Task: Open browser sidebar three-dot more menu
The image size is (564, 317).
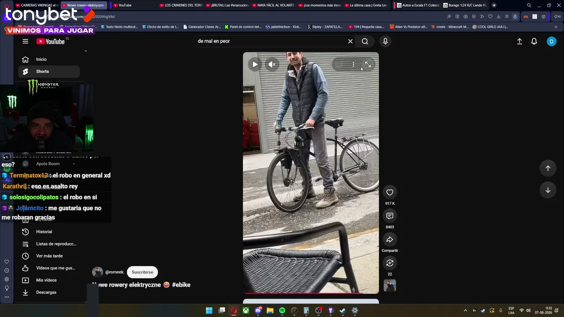Action: (x=7, y=297)
